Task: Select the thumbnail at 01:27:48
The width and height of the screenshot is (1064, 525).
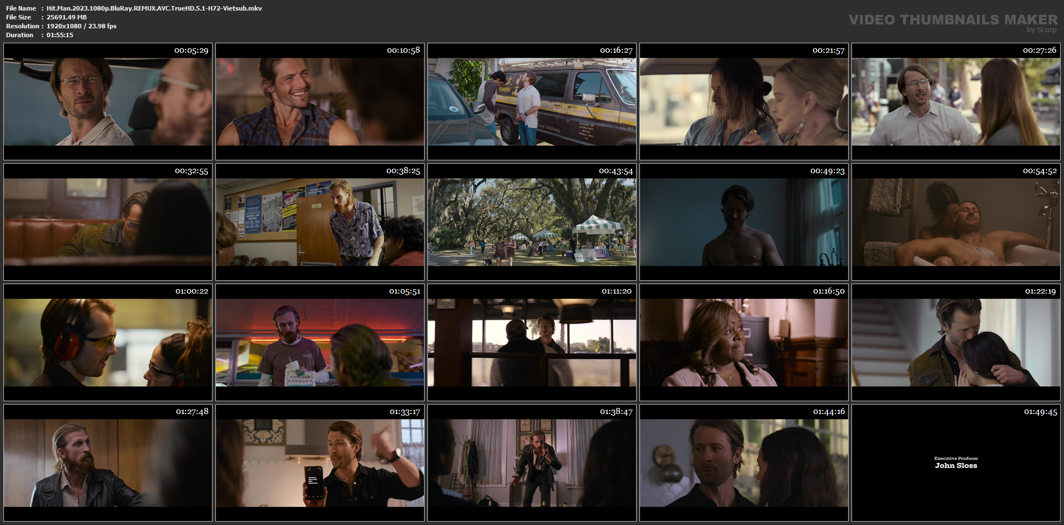Action: click(108, 463)
